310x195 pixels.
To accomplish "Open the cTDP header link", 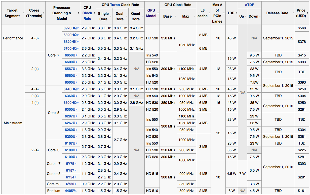I will coord(250,5).
